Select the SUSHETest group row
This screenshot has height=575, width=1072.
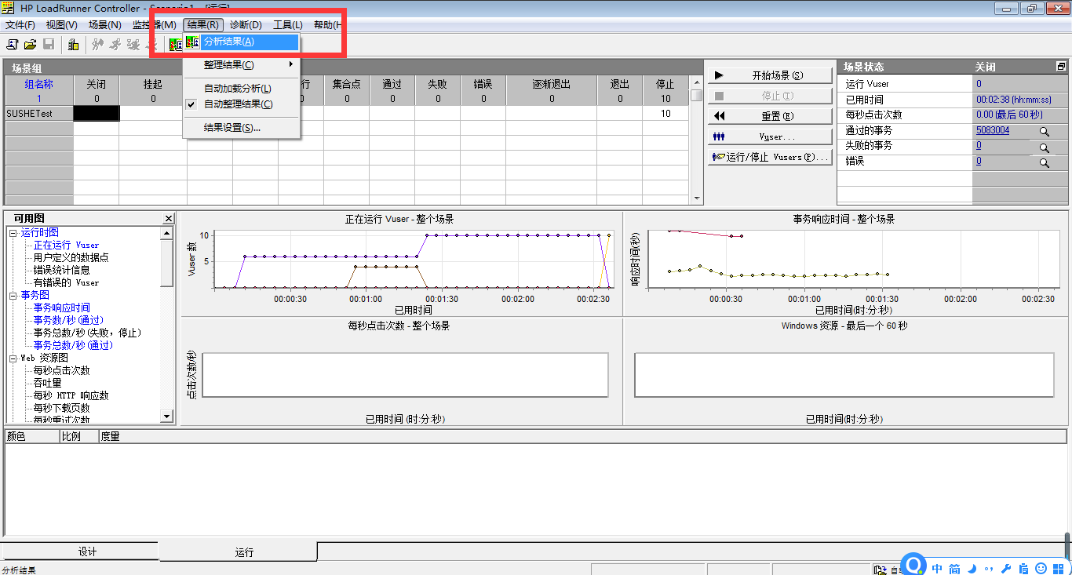39,114
